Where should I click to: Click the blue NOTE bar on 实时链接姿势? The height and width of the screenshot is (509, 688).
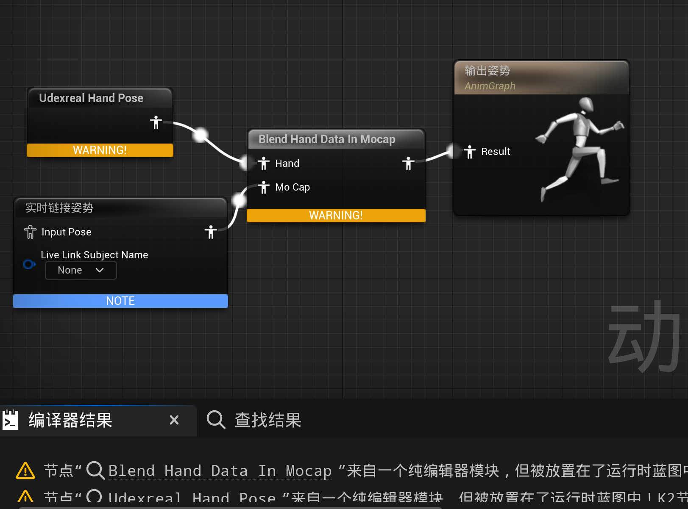pos(120,301)
